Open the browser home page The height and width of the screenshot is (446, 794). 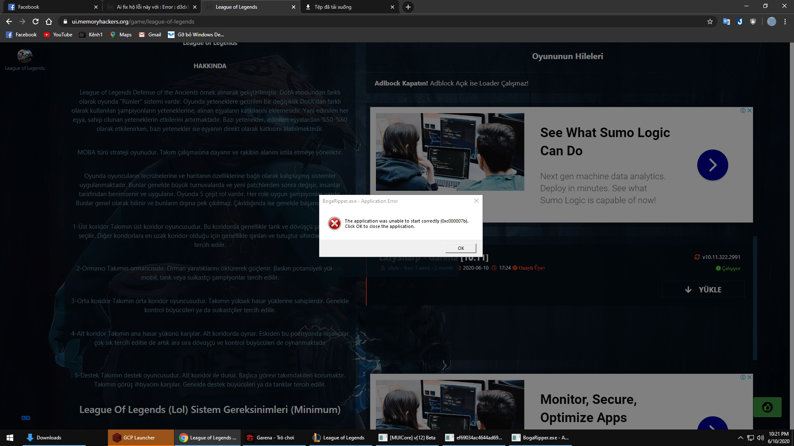pos(49,21)
